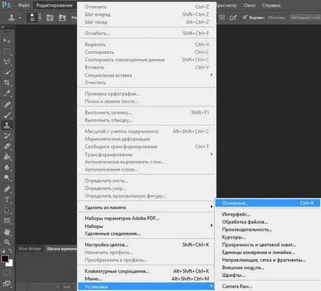Select the Quick Selection tool
Image resolution: width=321 pixels, height=291 pixels.
(7, 72)
